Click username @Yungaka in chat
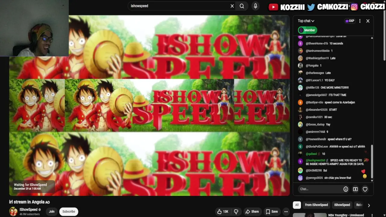Image resolution: width=386 pixels, height=217 pixels. pyautogui.click(x=312, y=66)
